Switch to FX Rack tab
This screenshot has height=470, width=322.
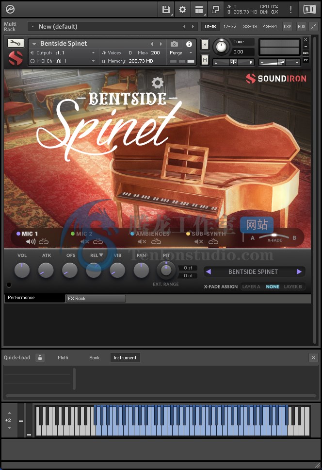coord(96,298)
